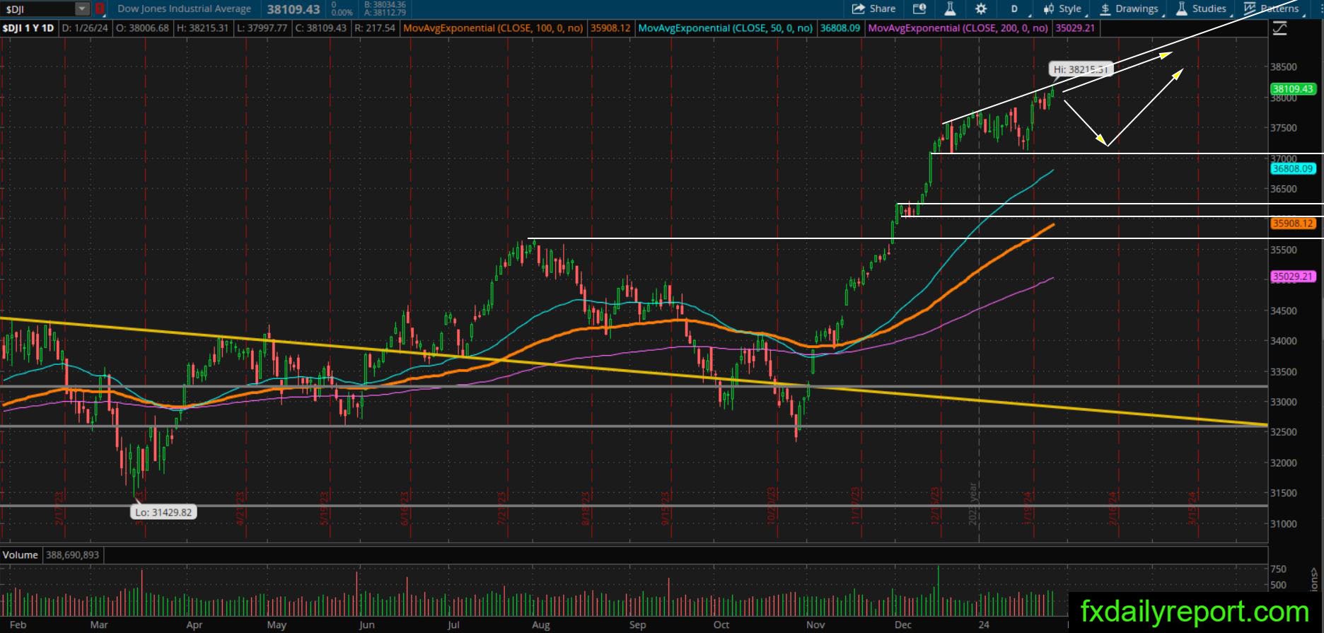The image size is (1324, 633).
Task: Click the Oct label on time axis
Action: coord(721,625)
